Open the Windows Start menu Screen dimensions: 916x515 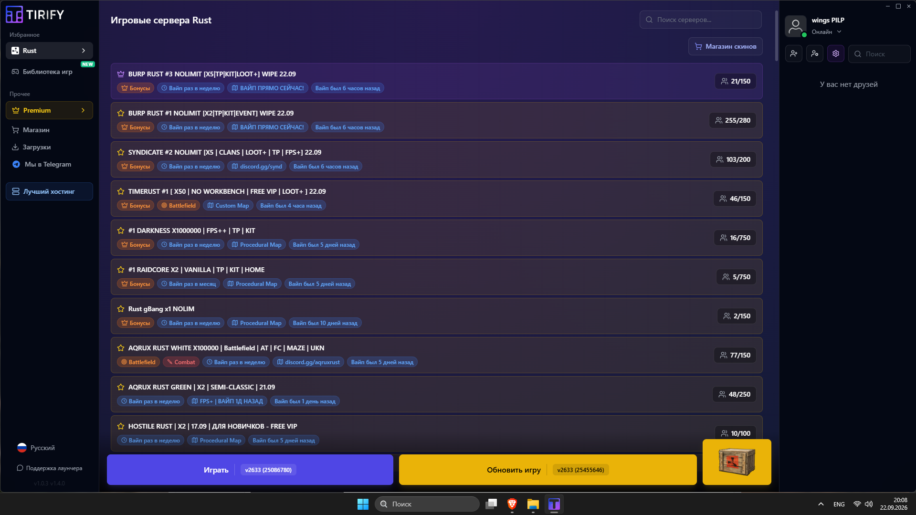363,504
